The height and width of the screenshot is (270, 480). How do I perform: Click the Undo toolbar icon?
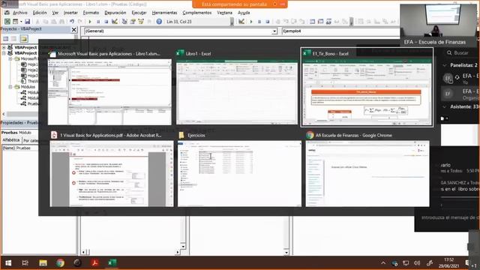point(72,22)
